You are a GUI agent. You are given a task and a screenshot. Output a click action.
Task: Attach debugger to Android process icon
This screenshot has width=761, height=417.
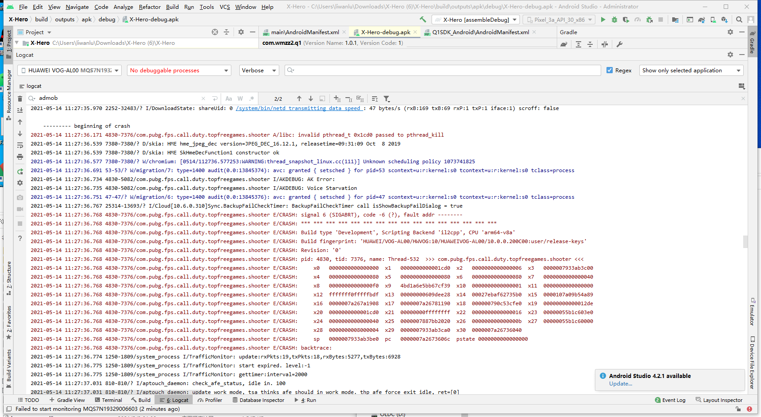coord(649,20)
